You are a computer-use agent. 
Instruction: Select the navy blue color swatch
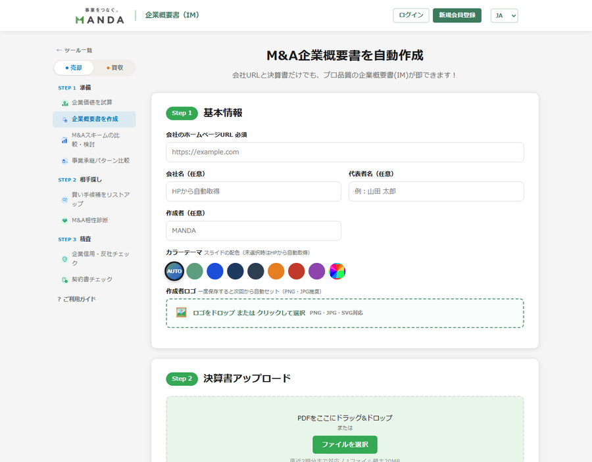[235, 271]
